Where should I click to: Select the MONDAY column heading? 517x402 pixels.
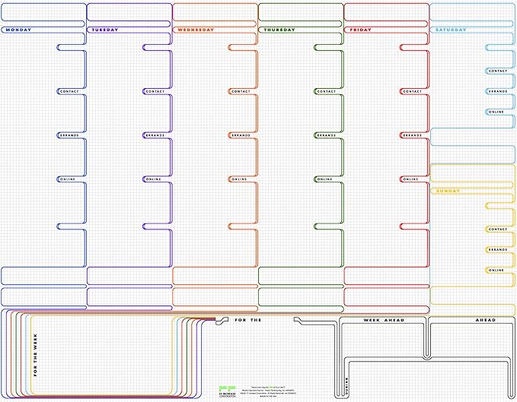[18, 30]
